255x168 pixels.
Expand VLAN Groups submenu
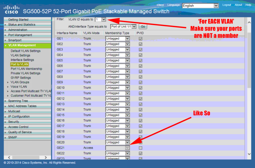tap(20, 82)
